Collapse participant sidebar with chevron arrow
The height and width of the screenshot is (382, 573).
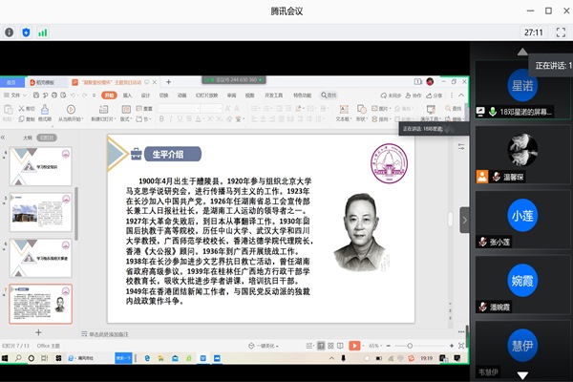[464, 220]
